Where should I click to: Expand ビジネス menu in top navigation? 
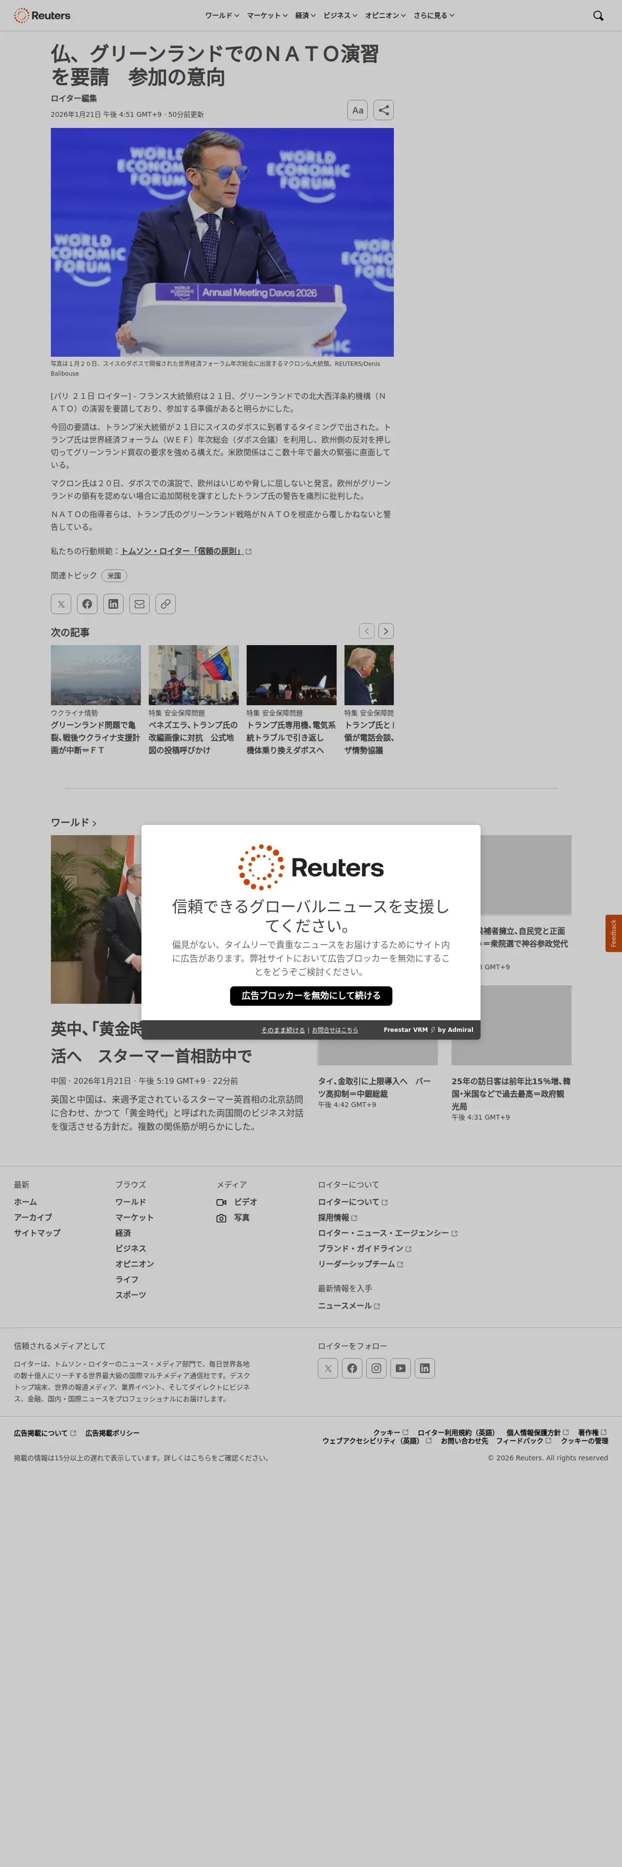click(x=341, y=15)
